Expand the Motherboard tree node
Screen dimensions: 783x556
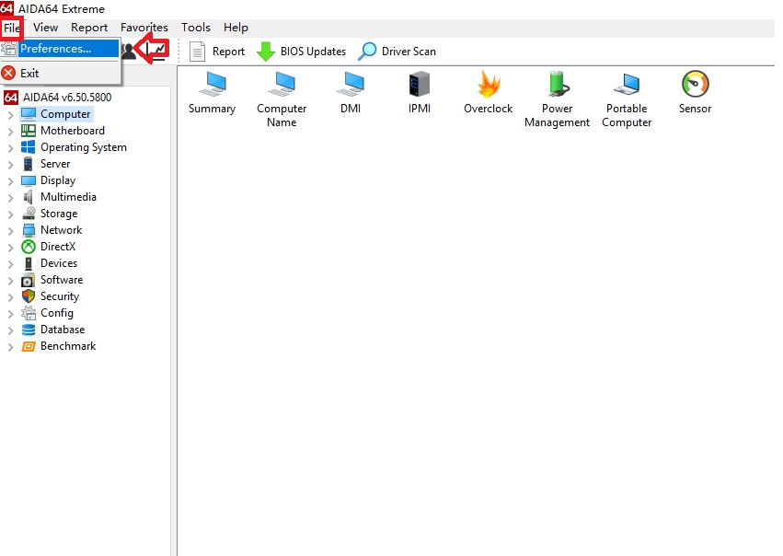[x=10, y=131]
